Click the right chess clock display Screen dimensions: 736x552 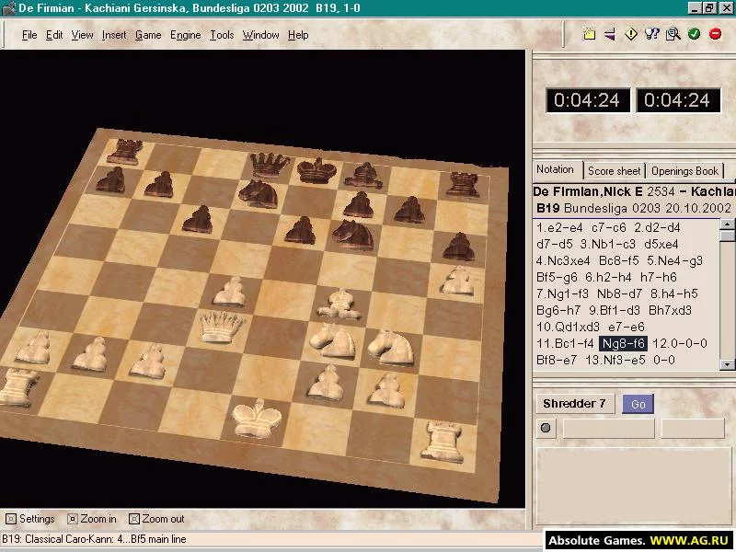[677, 100]
